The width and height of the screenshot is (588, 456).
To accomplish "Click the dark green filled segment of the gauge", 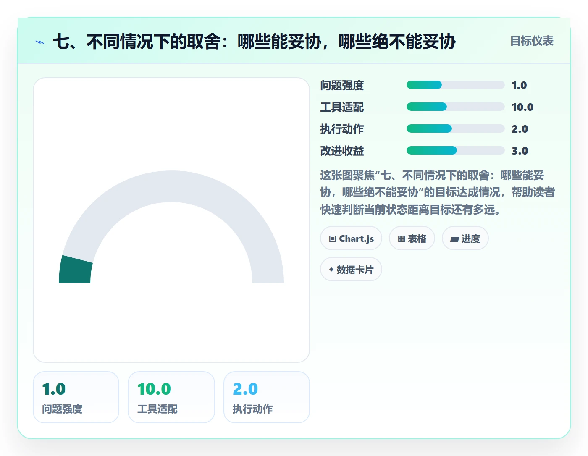I will 76,270.
